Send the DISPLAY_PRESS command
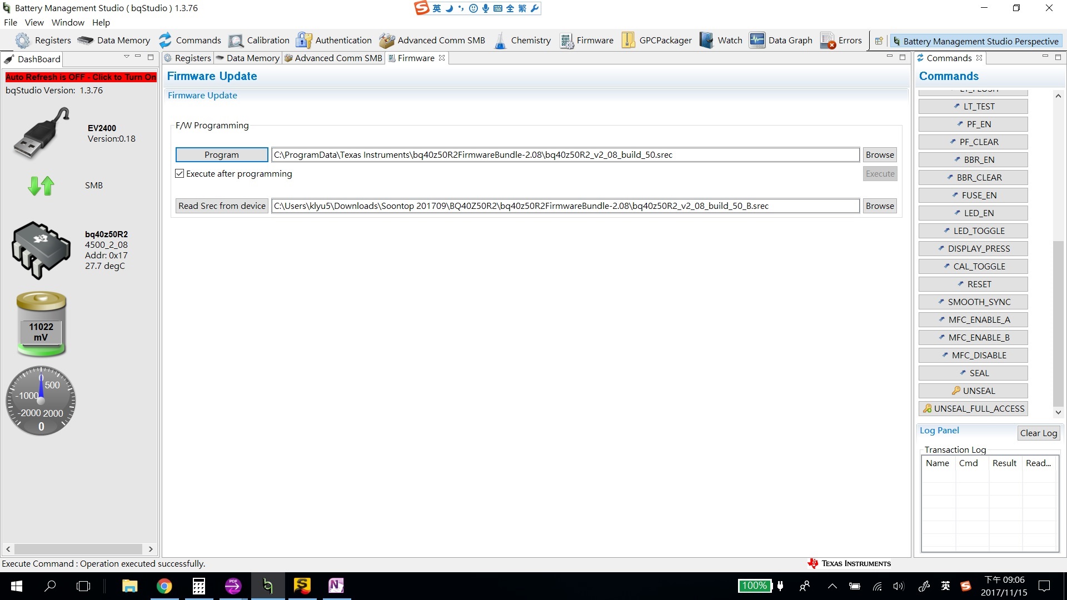Screen dimensions: 1067x600 (973, 249)
